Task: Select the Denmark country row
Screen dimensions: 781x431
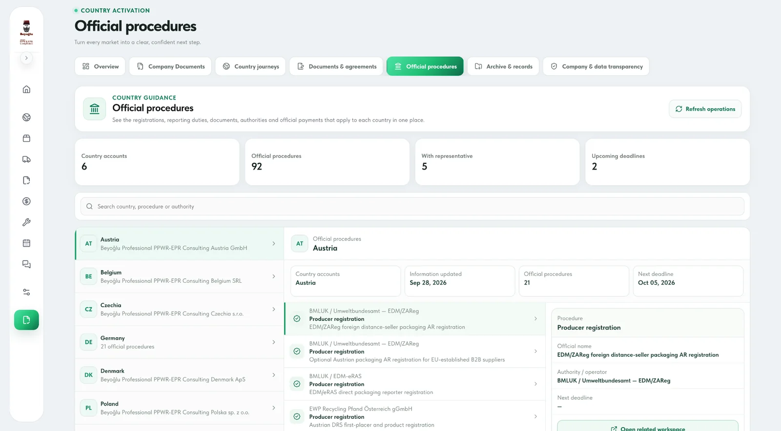Action: pyautogui.click(x=180, y=375)
